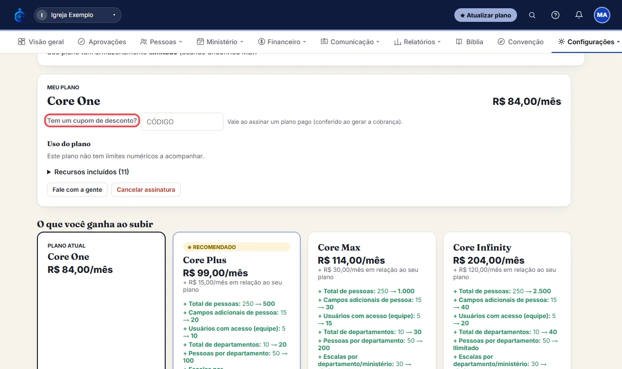Click the Relatórios bar chart icon

(x=397, y=42)
